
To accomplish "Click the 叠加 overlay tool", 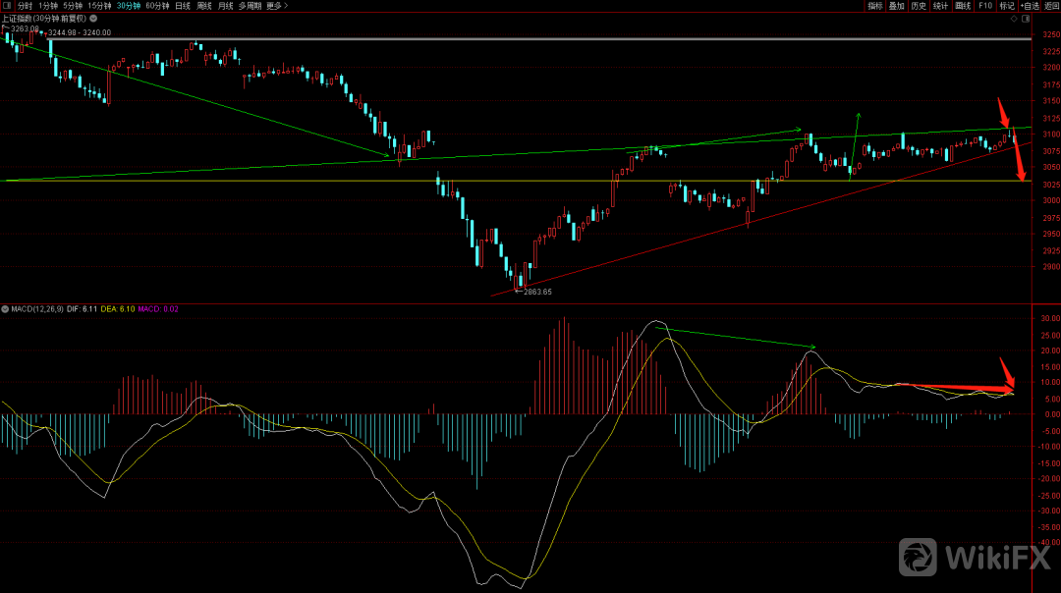I will 896,6.
